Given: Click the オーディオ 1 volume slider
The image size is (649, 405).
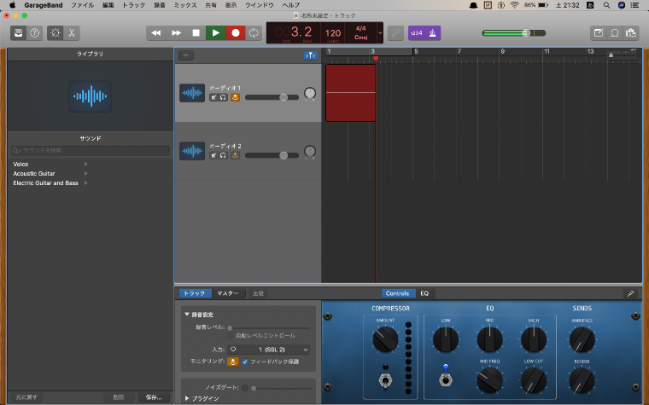Looking at the screenshot, I should click(272, 97).
